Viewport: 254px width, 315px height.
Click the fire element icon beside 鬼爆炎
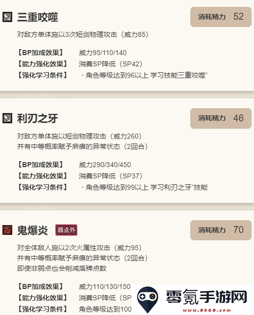click(7, 230)
